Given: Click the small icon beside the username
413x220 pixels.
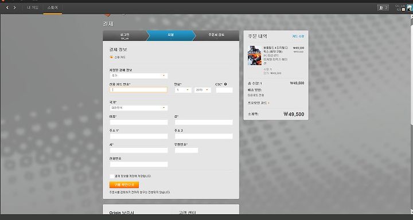Looking at the screenshot, I should click(x=403, y=10).
